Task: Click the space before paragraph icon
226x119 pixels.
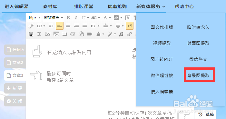Action: [106, 26]
